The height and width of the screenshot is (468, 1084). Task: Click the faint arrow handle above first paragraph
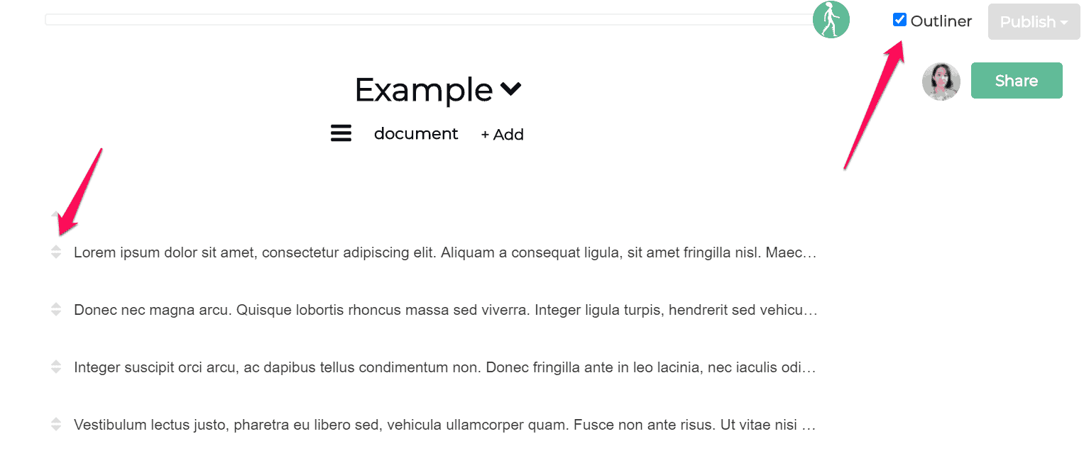(x=56, y=213)
